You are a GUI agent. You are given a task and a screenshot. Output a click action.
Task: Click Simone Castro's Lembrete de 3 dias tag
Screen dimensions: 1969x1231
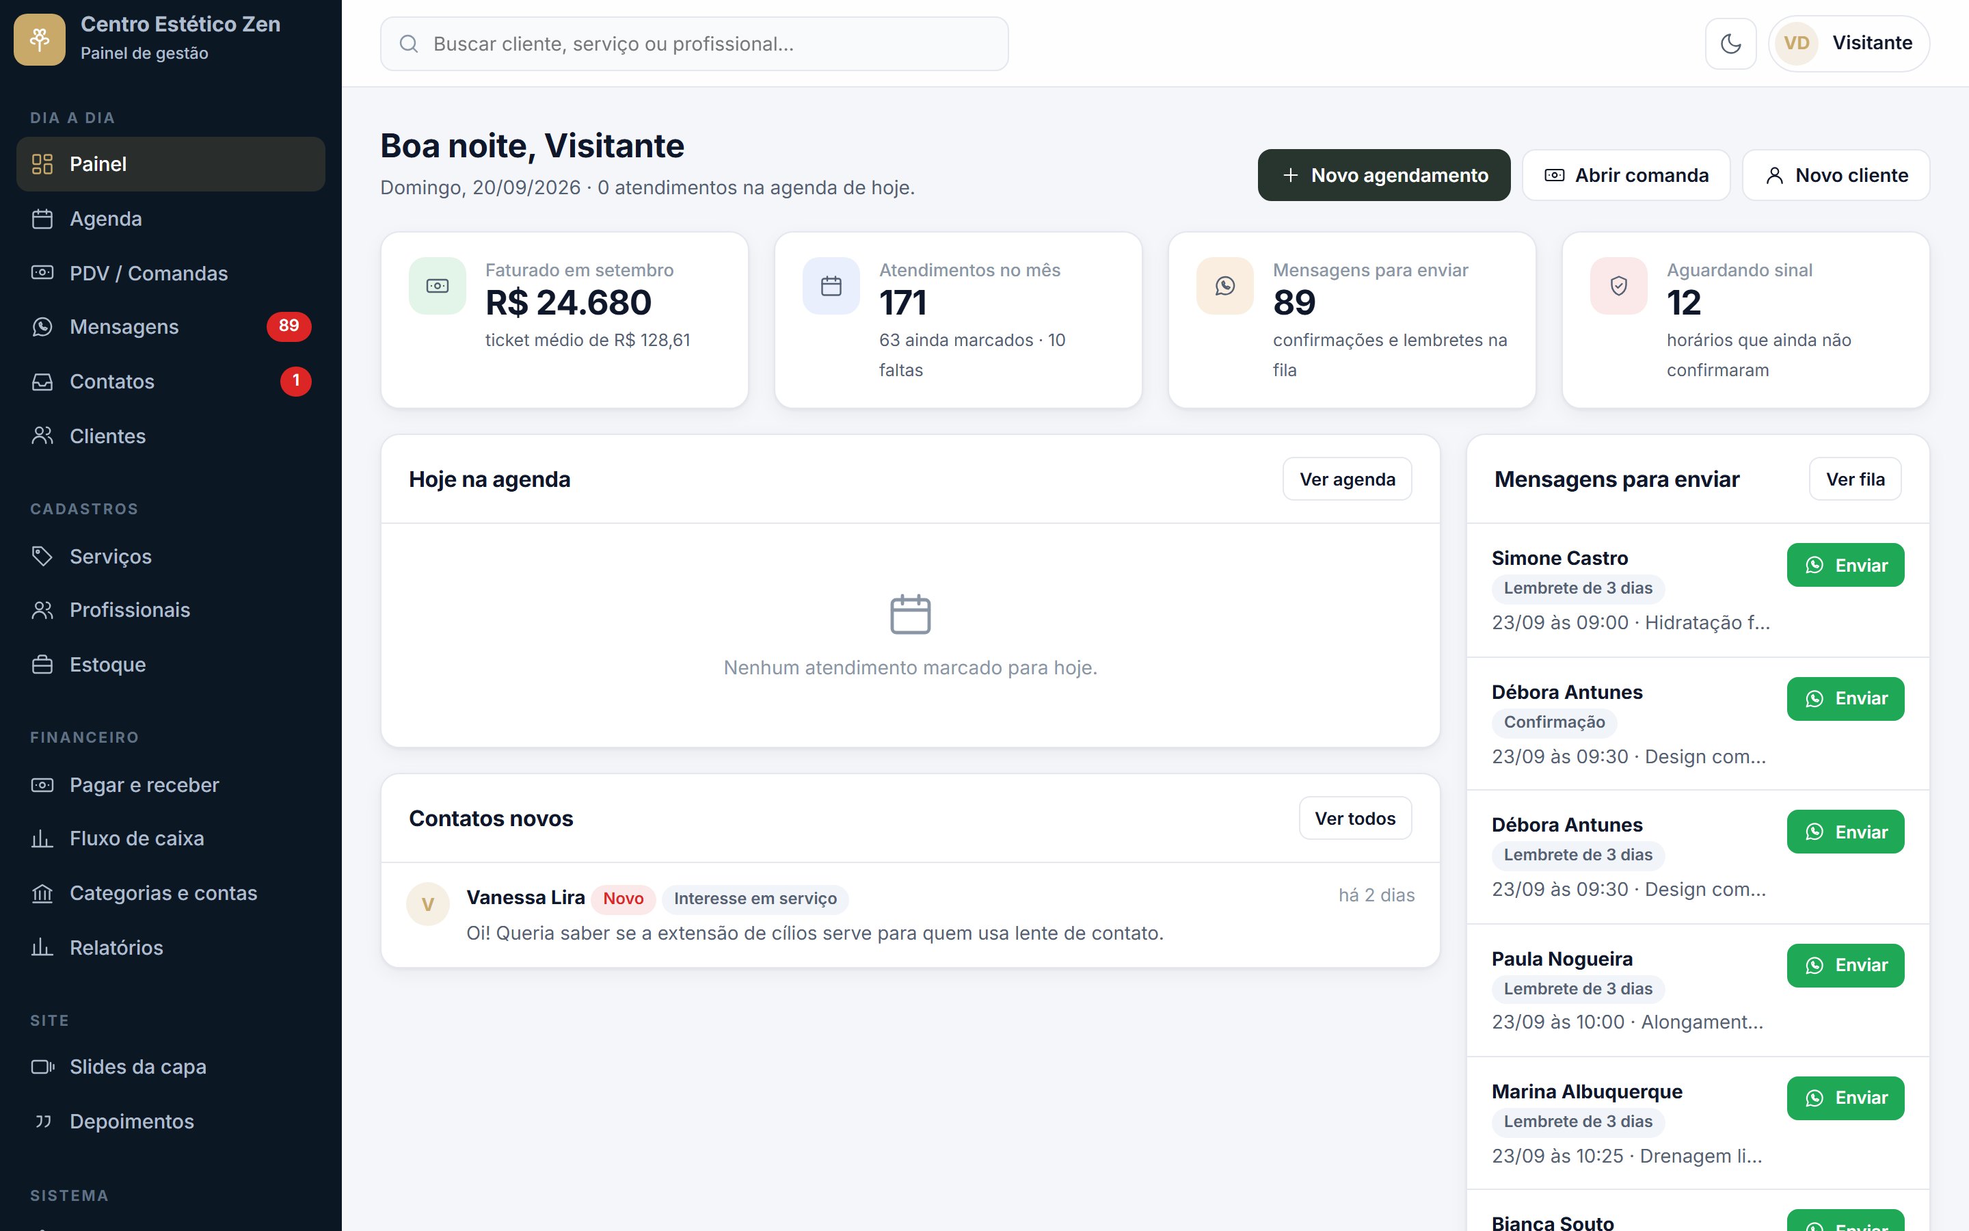tap(1578, 588)
